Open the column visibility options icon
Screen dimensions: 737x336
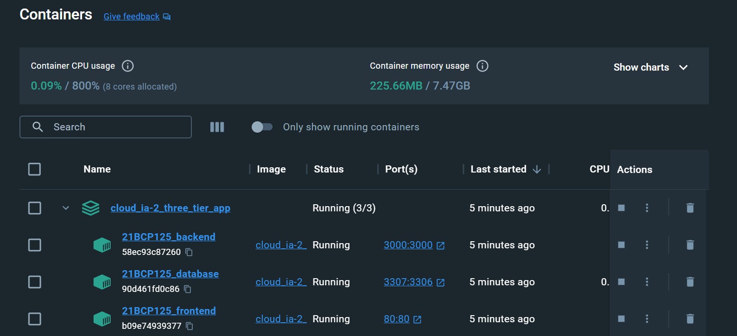(217, 127)
